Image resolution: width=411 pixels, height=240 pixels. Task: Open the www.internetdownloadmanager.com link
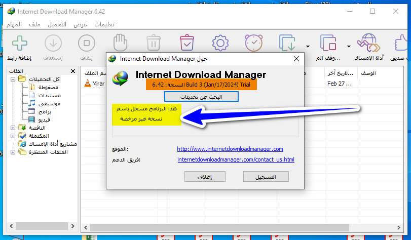[230, 149]
